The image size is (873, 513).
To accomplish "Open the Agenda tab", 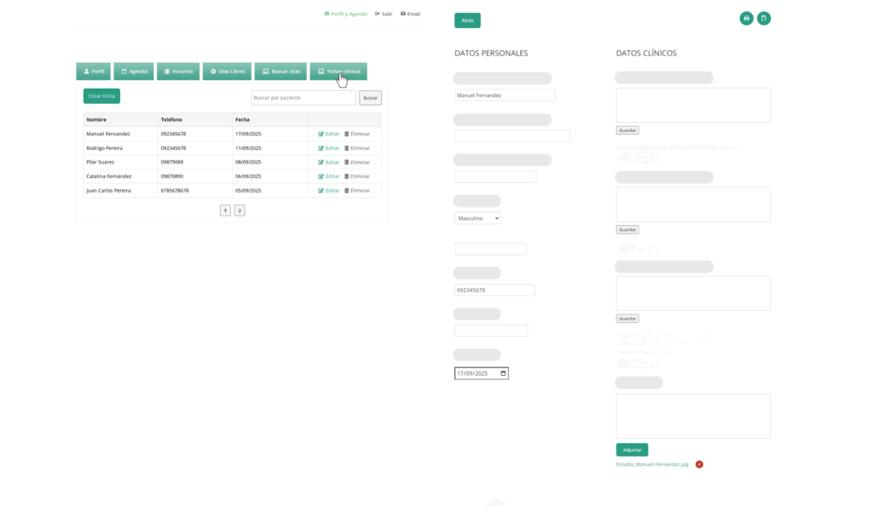I will [134, 72].
